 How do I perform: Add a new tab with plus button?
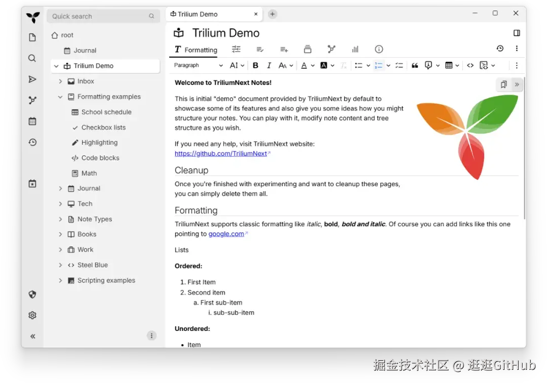tap(272, 14)
